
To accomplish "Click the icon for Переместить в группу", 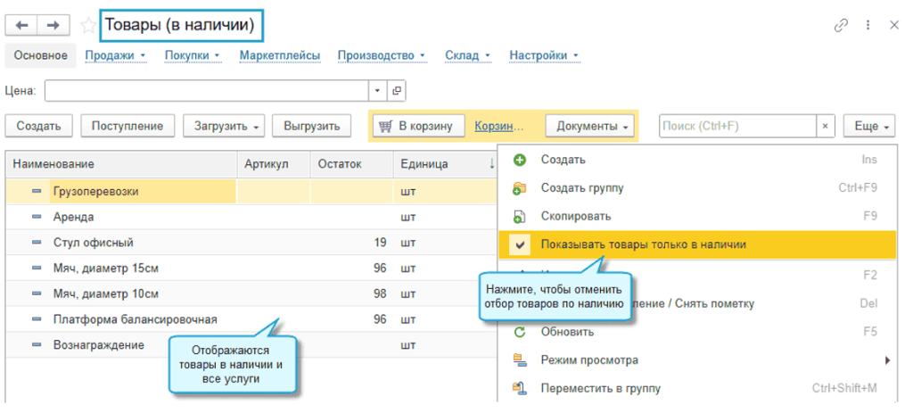I will 520,389.
